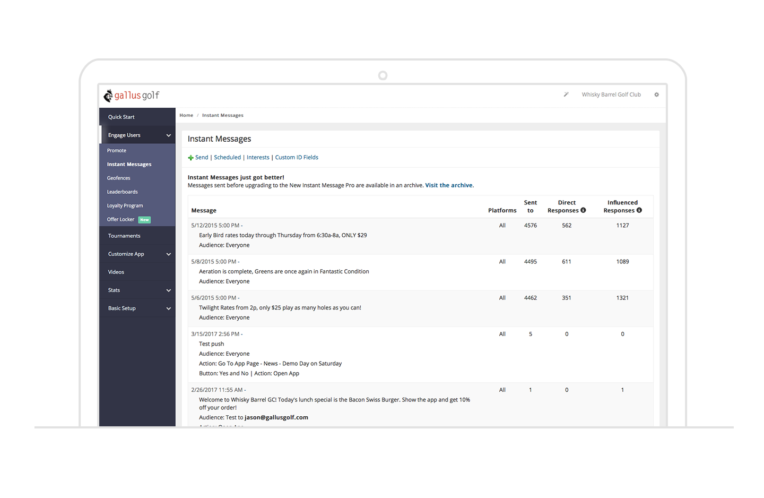The image size is (764, 498).
Task: Click the Direct Responses info icon
Action: point(583,210)
